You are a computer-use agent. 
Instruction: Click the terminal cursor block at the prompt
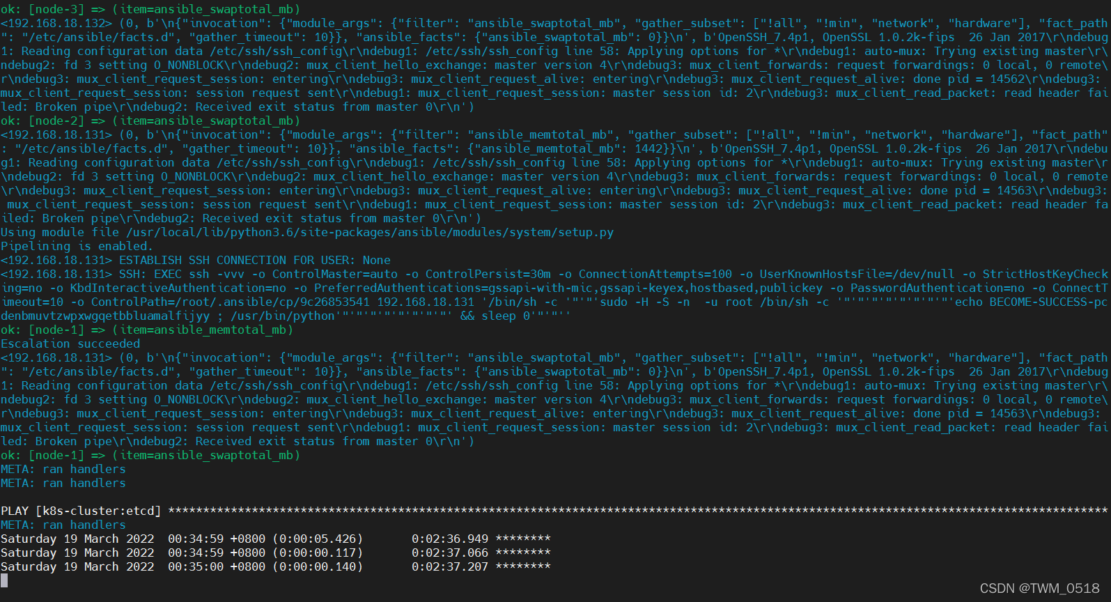coord(4,580)
